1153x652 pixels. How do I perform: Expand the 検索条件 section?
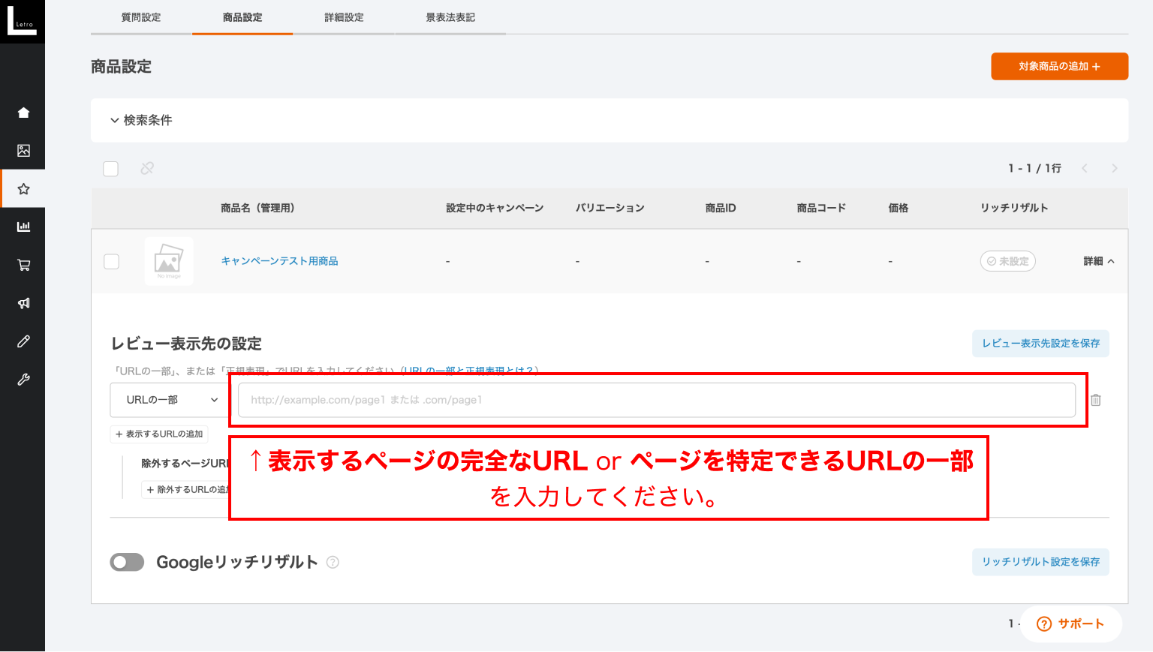click(141, 120)
